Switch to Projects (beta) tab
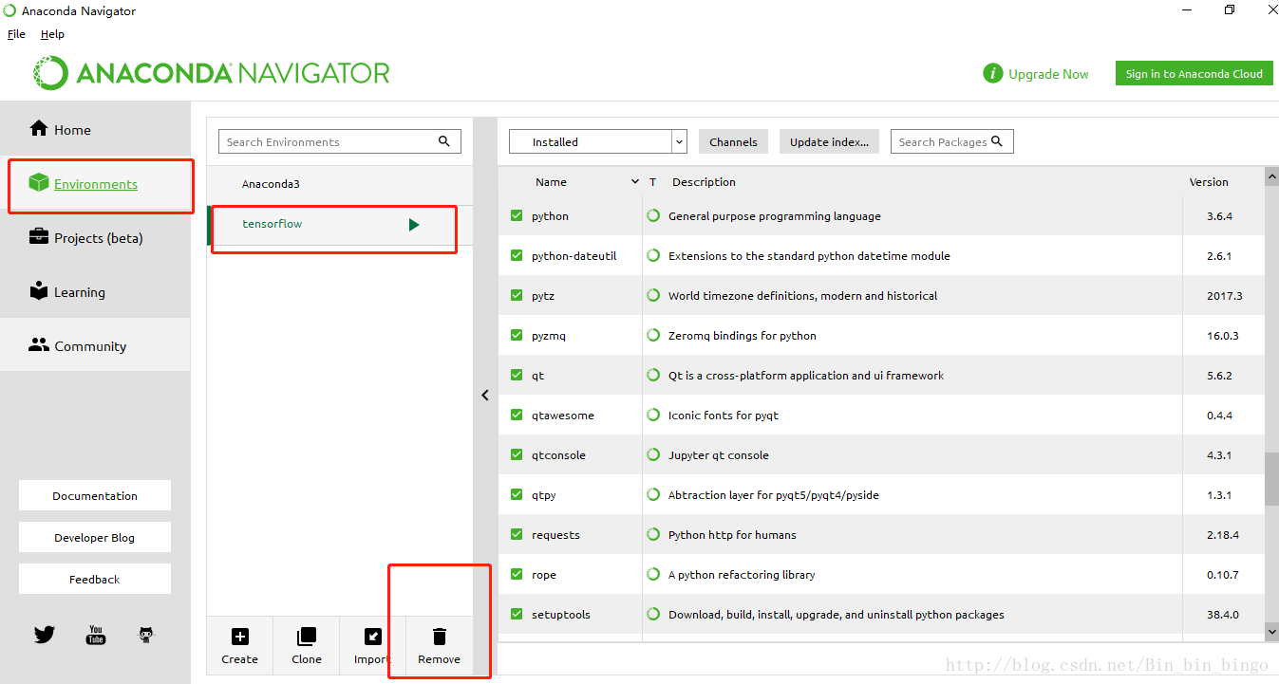 point(95,237)
